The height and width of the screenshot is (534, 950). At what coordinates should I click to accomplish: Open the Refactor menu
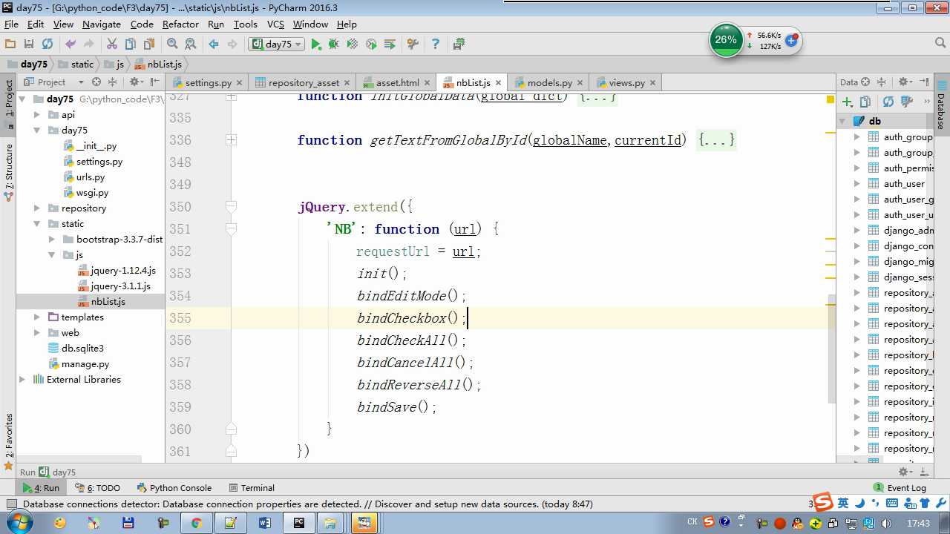pyautogui.click(x=180, y=24)
